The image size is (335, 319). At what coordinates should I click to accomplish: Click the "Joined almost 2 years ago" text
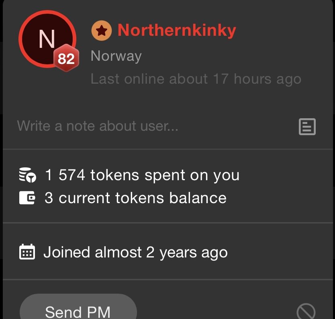(x=135, y=253)
